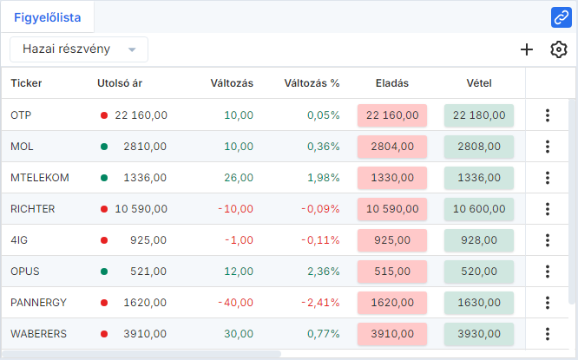
Task: Open the three-dot menu for OTP
Action: coord(548,115)
